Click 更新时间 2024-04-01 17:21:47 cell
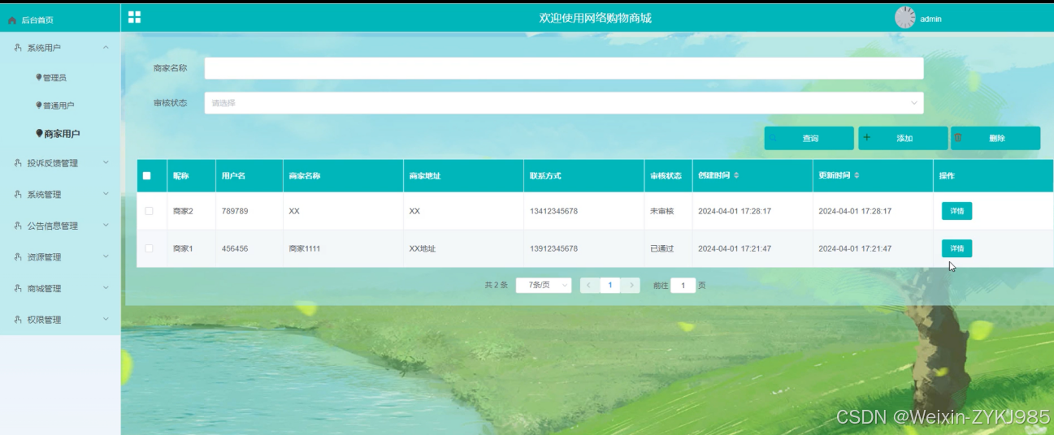The width and height of the screenshot is (1054, 435). pos(855,248)
